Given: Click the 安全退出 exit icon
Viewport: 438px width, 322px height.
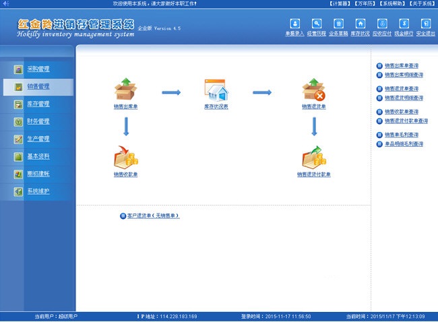Looking at the screenshot, I should (x=426, y=24).
